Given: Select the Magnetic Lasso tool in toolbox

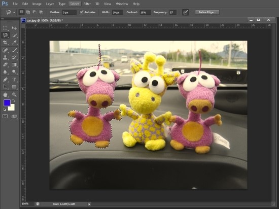Looking at the screenshot, I should pos(5,35).
